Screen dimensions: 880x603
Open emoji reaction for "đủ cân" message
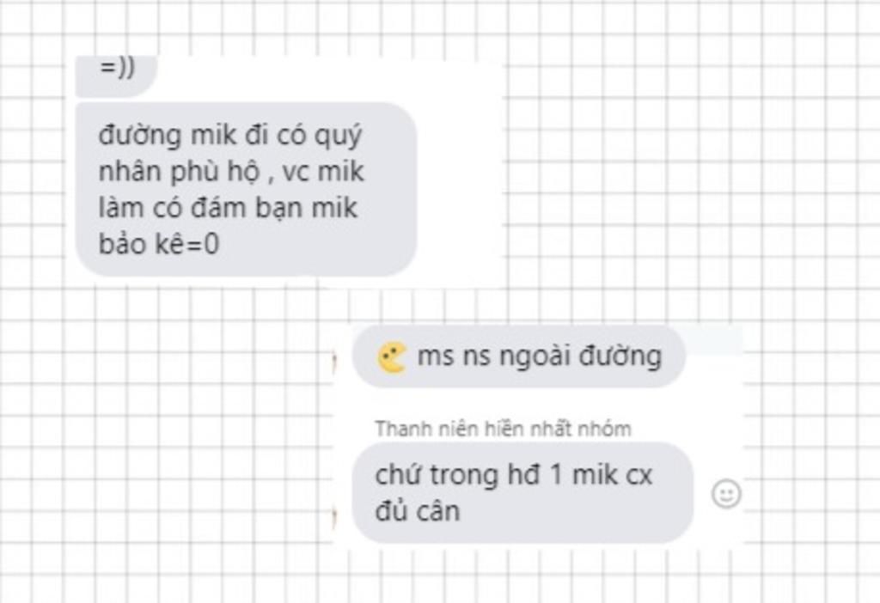[x=726, y=494]
